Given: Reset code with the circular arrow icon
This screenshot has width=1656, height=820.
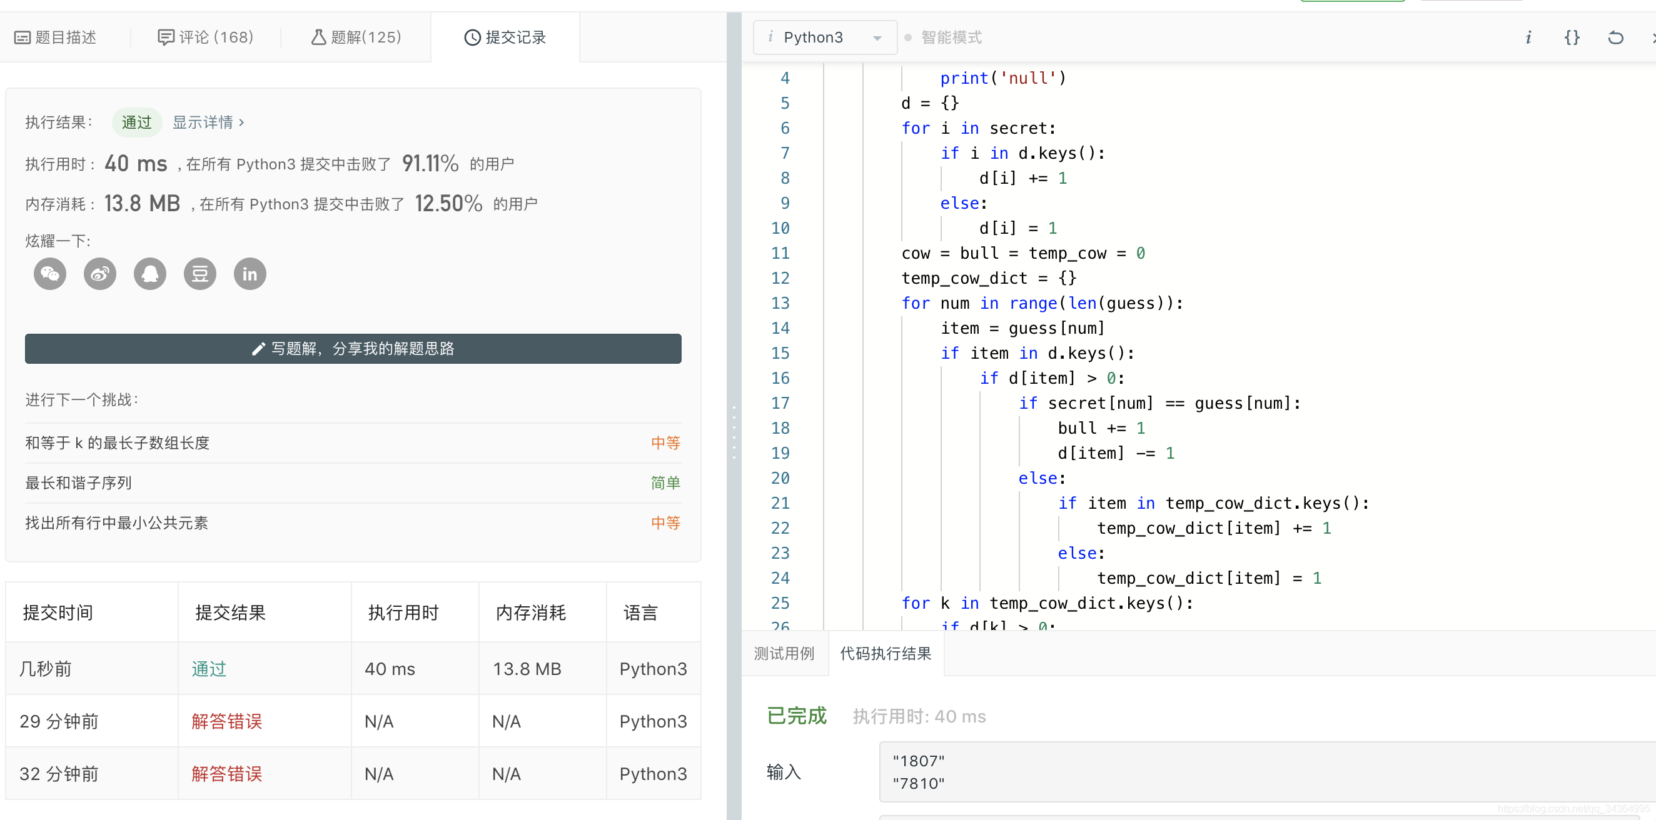Looking at the screenshot, I should coord(1615,37).
